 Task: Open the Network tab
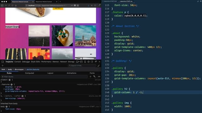[64, 62]
